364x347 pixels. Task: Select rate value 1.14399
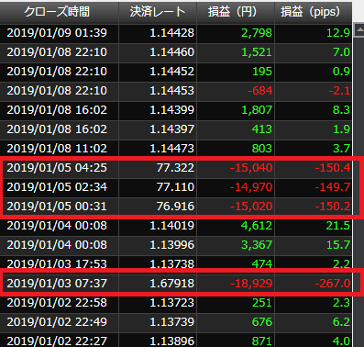(171, 109)
